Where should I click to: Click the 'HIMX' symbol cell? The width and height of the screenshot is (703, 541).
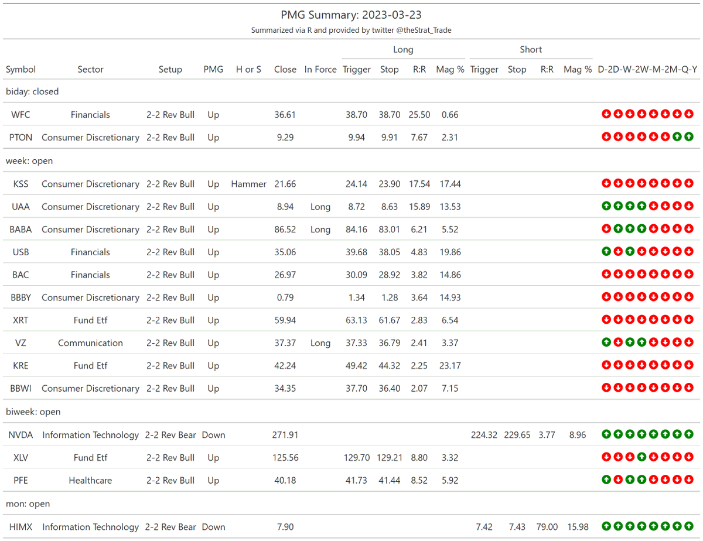pos(21,526)
